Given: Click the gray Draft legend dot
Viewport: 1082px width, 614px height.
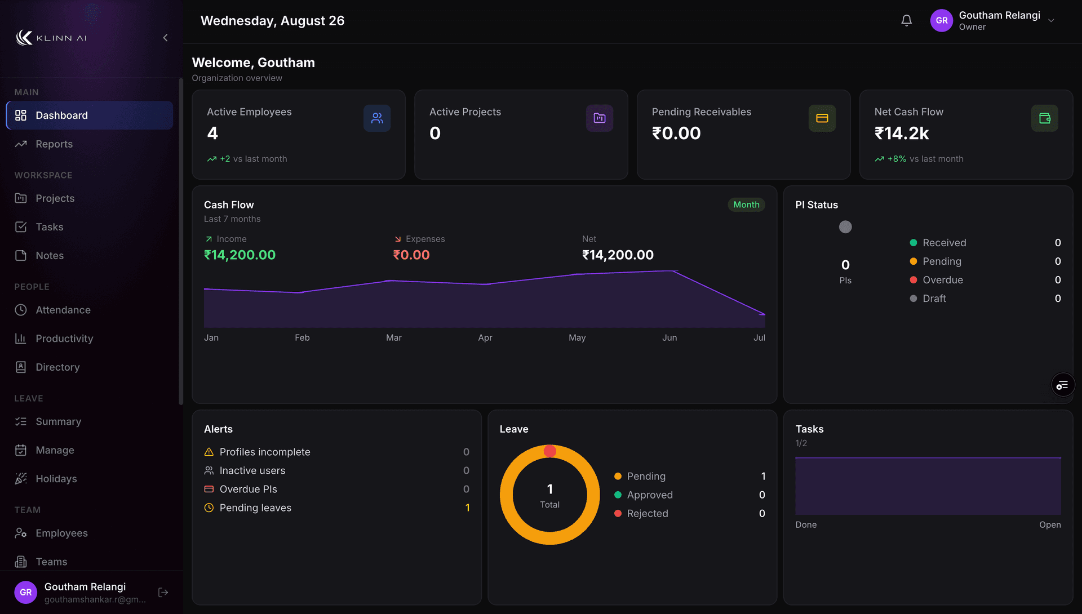Looking at the screenshot, I should point(914,299).
